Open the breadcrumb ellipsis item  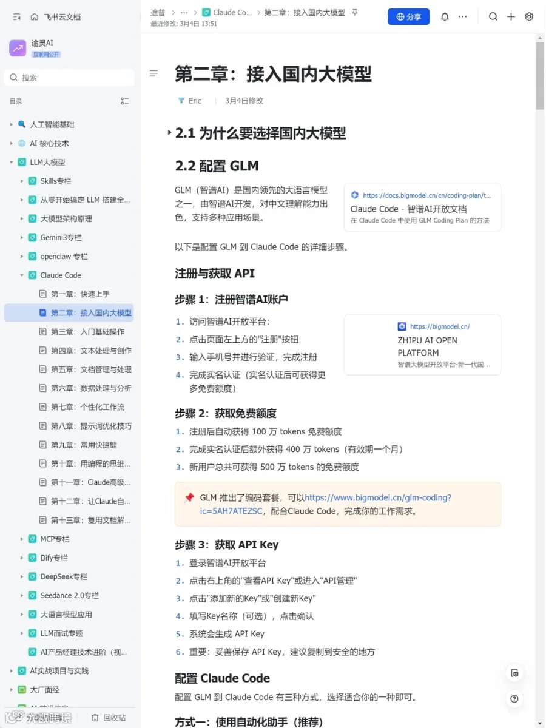(x=184, y=12)
